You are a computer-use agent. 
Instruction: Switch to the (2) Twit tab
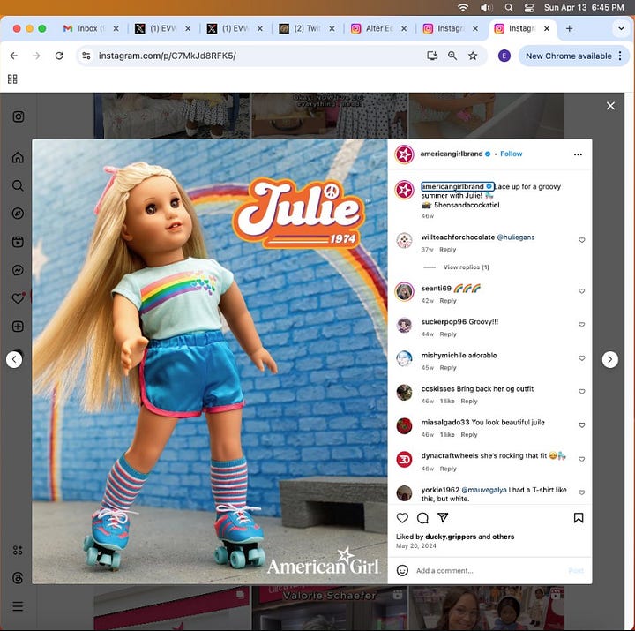point(307,28)
